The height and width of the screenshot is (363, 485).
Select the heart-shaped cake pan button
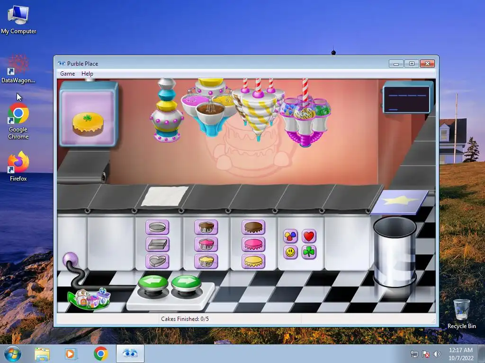coord(157,261)
